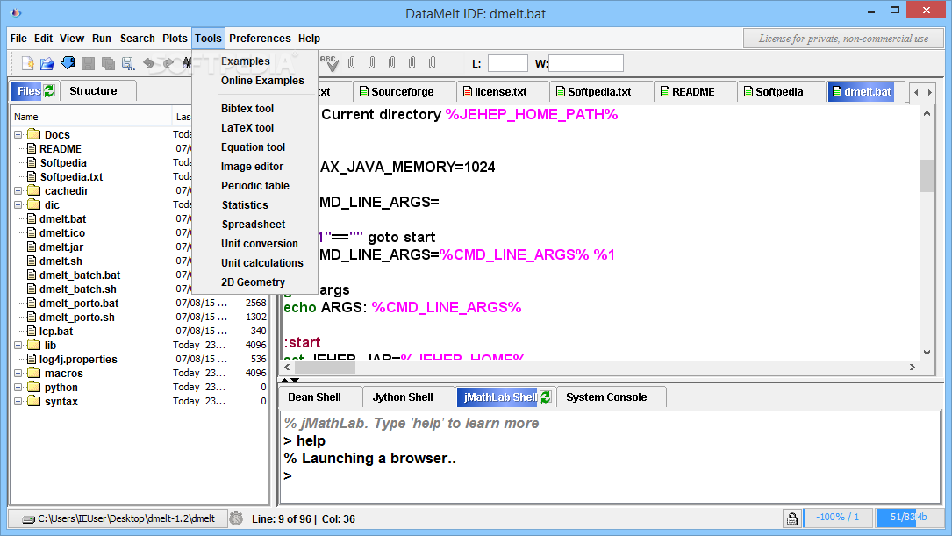The image size is (952, 536).
Task: Click inside the W: input field
Action: [586, 63]
